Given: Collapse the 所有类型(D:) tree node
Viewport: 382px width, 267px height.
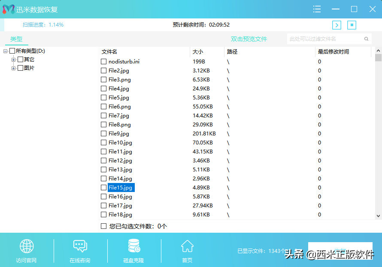Looking at the screenshot, I should (5, 51).
